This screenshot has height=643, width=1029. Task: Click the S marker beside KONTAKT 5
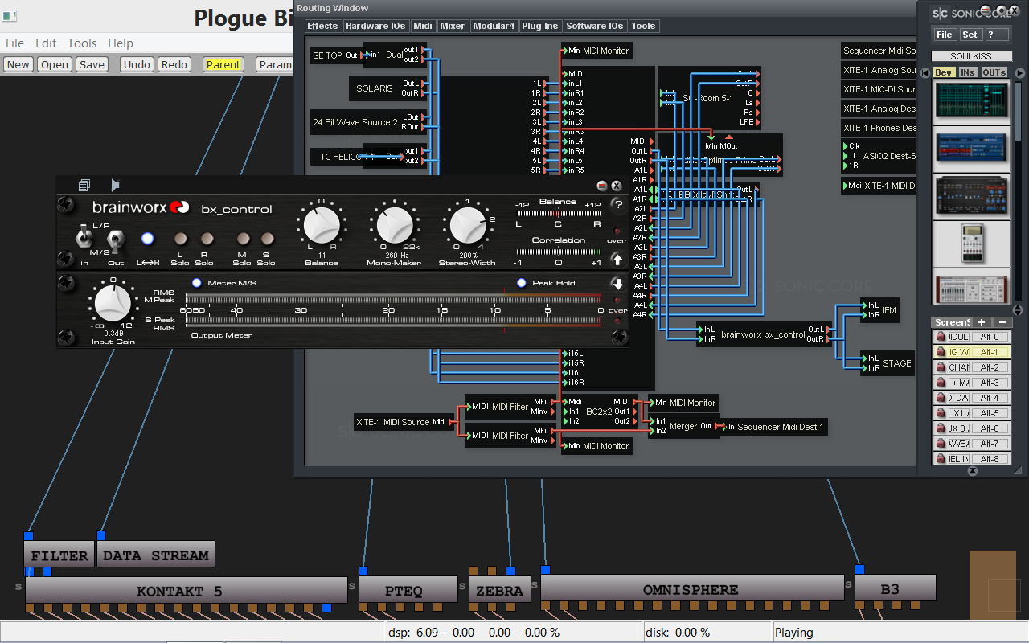(18, 587)
